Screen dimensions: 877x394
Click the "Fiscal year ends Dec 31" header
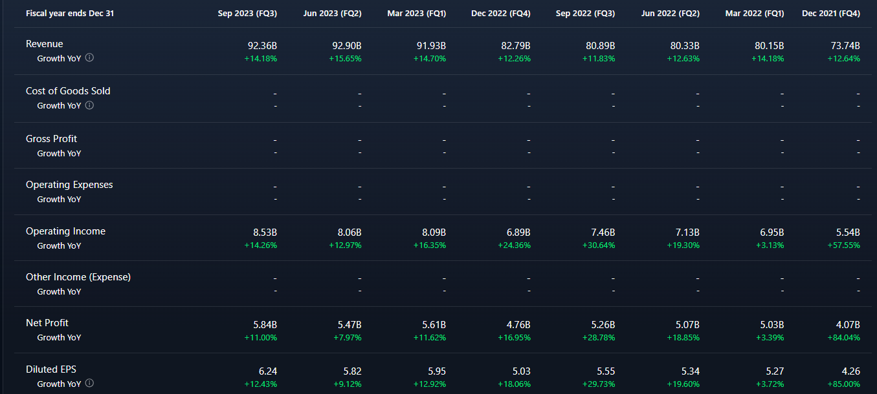[x=70, y=14]
